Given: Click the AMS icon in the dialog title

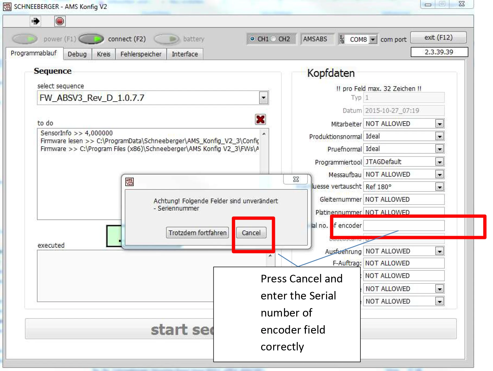Looking at the screenshot, I should click(129, 182).
